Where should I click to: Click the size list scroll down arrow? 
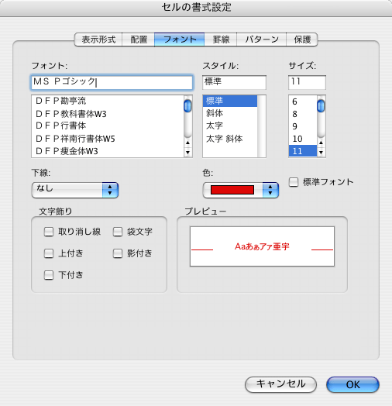(x=321, y=153)
